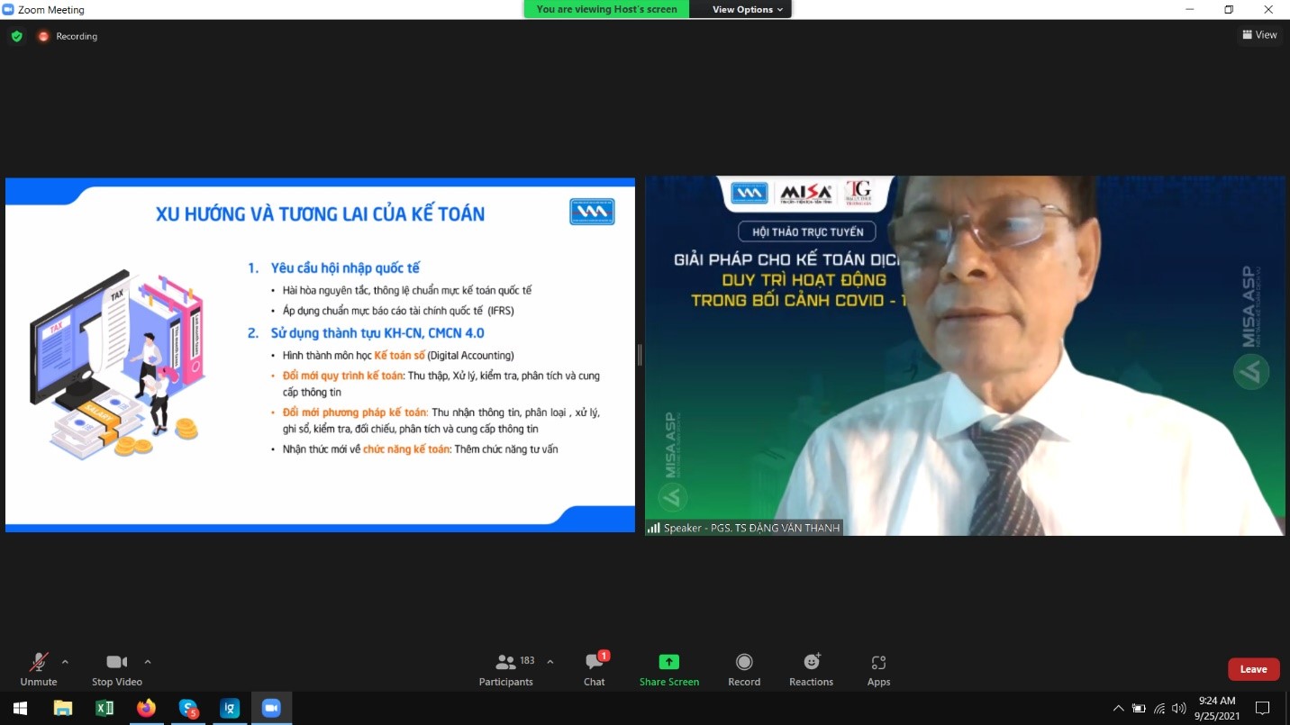Expand audio options arrow next to Unmute
Screen dimensions: 1290x725
[65, 662]
